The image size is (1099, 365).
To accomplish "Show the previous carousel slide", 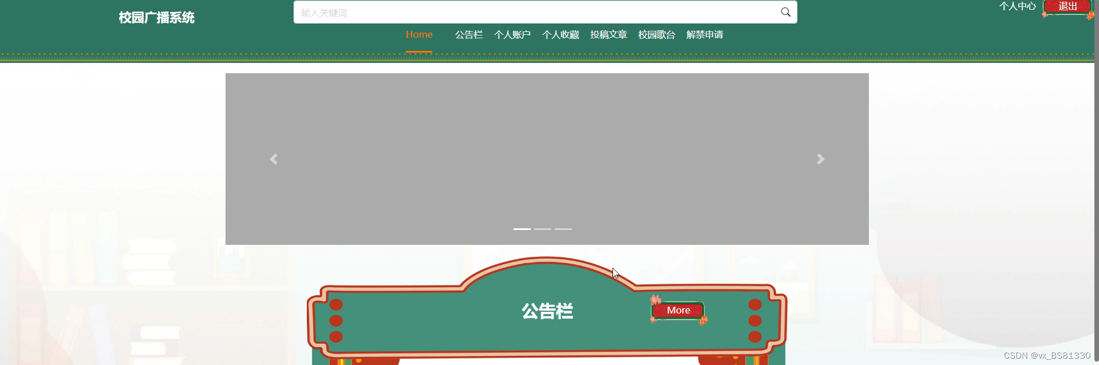I will tap(274, 159).
